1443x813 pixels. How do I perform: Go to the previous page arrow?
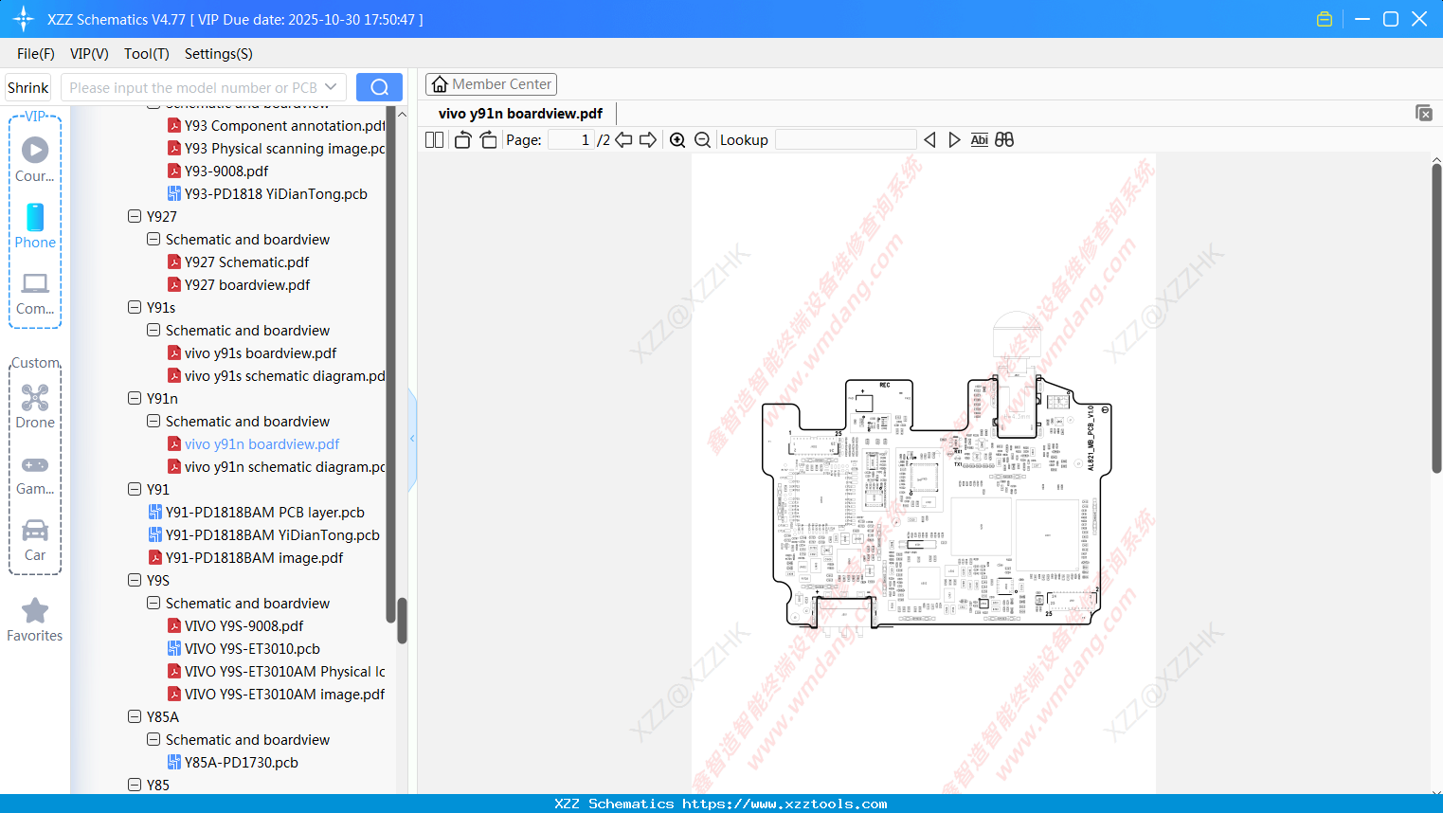coord(623,140)
